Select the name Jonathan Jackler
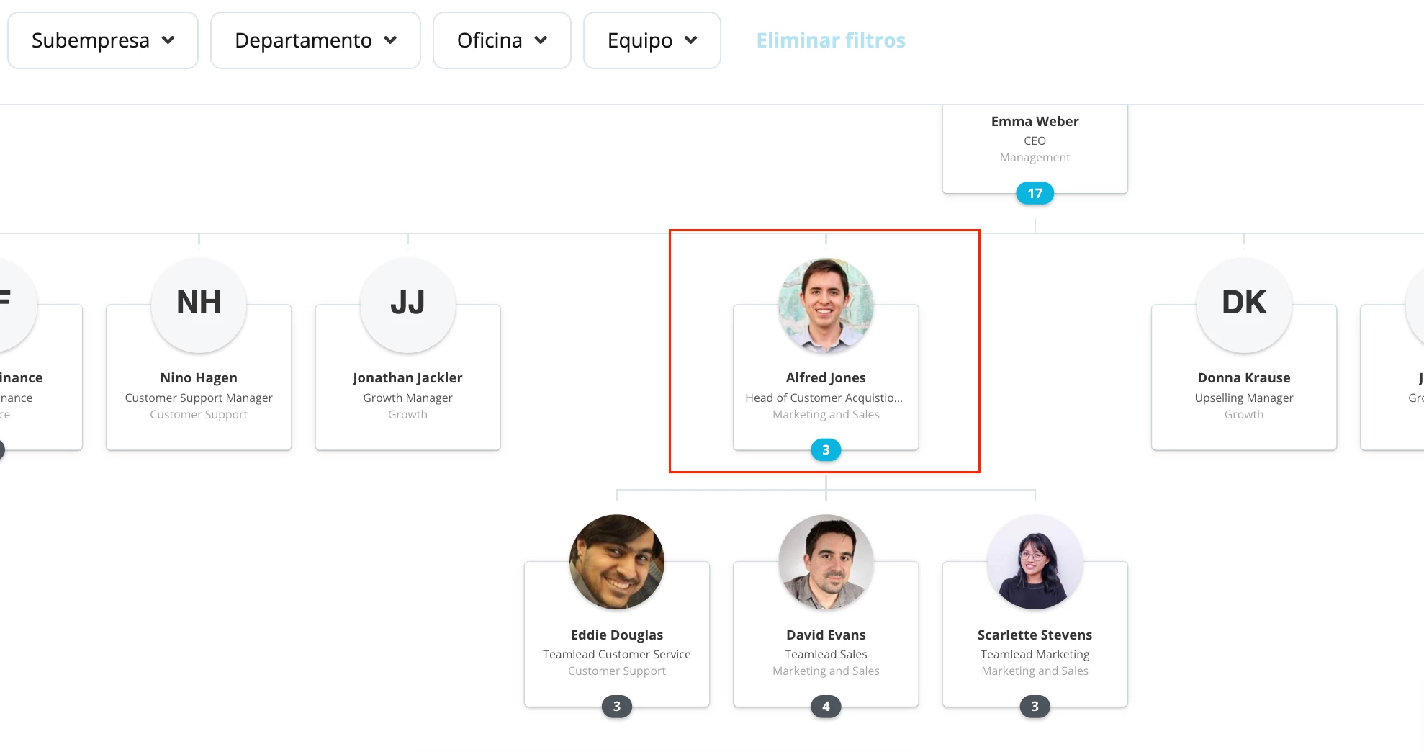1424x752 pixels. coord(407,378)
